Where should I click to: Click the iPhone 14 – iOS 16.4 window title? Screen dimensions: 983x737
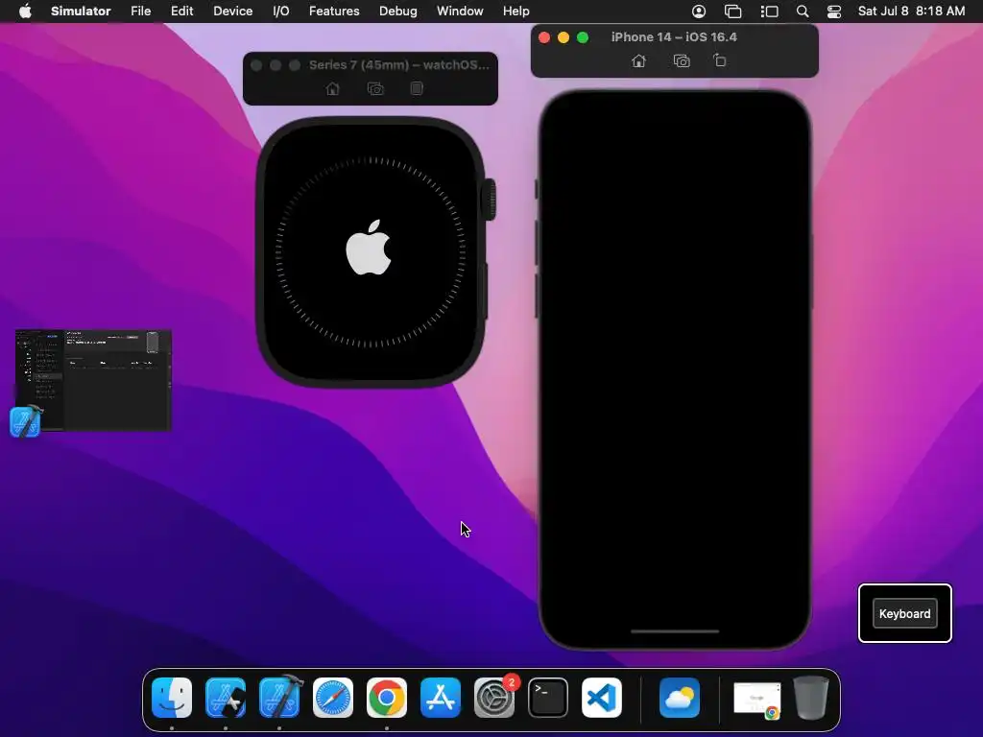coord(674,37)
